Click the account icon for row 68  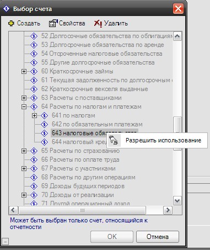(34, 177)
